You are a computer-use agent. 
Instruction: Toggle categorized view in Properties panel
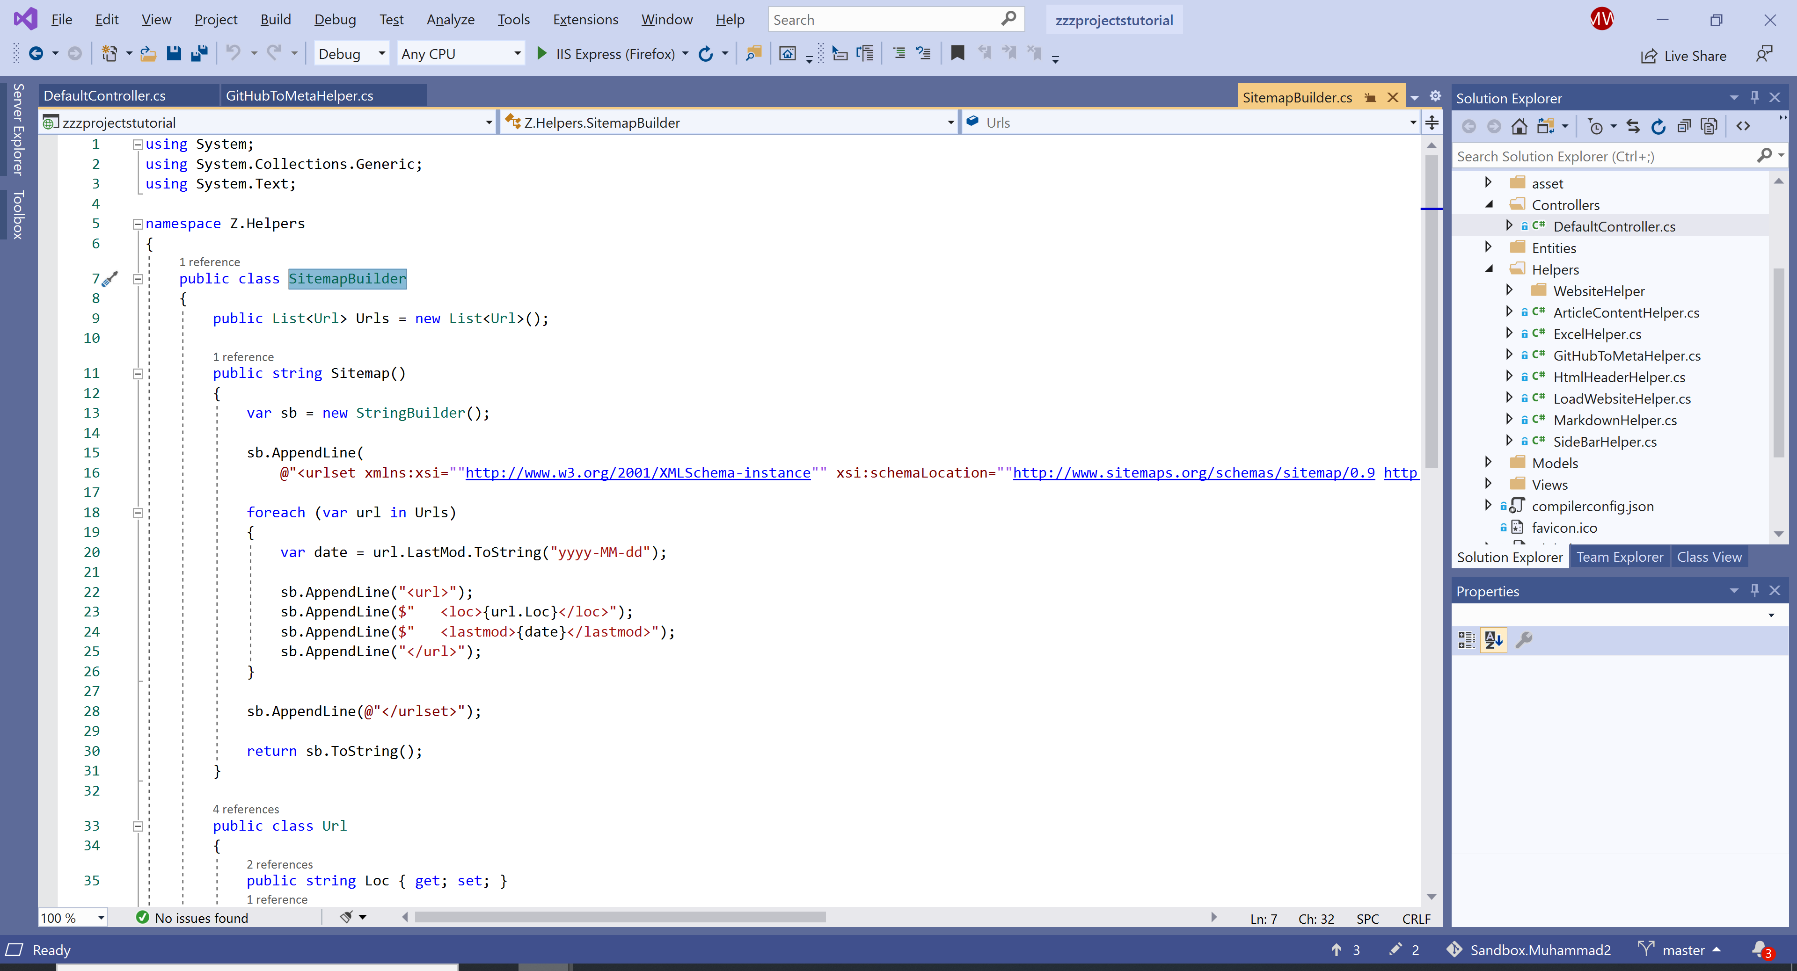pyautogui.click(x=1466, y=640)
